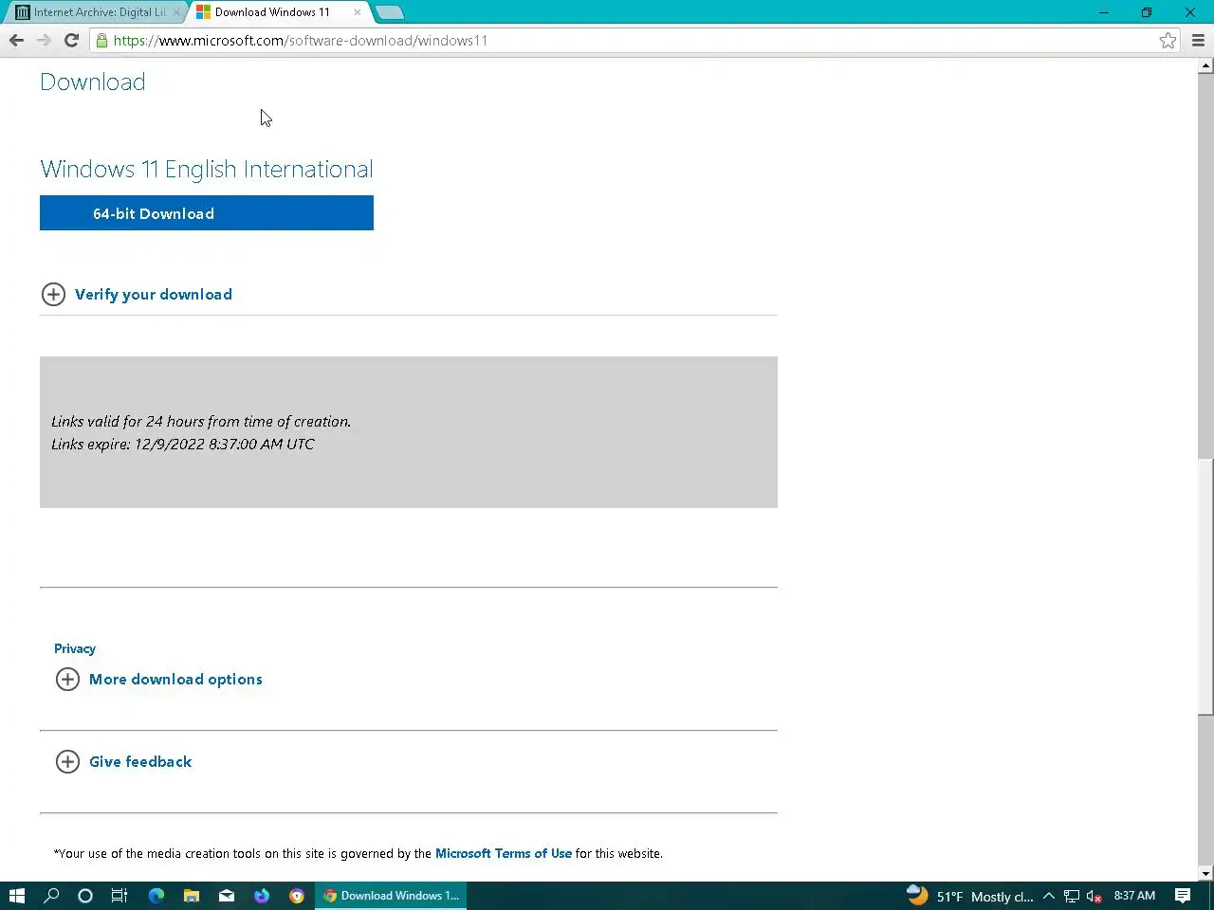Open the notification Action Center icon
The width and height of the screenshot is (1214, 910).
(x=1183, y=896)
